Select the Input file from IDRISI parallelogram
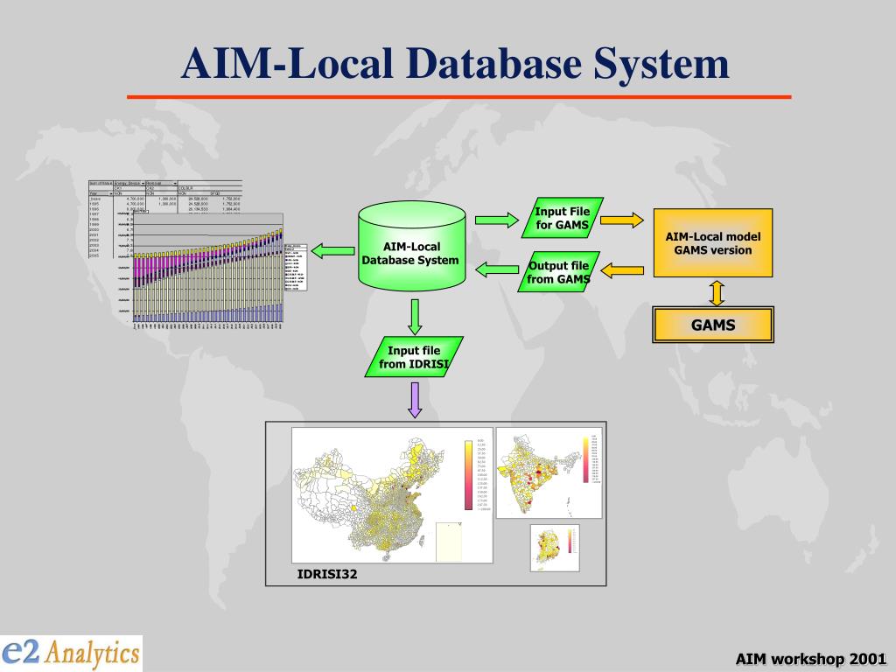 point(414,357)
